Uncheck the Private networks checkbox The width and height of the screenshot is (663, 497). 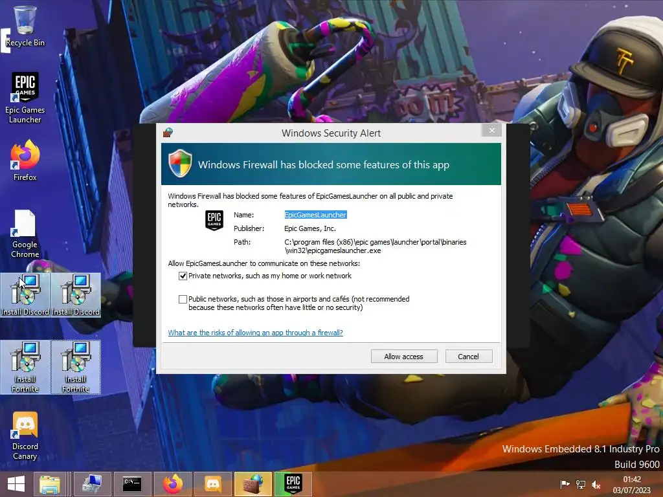(x=183, y=276)
